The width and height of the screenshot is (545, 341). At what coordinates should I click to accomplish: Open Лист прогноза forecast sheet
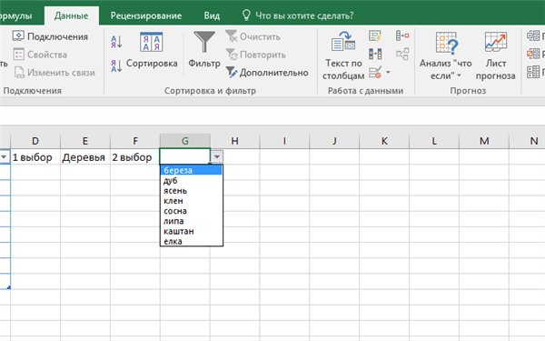pyautogui.click(x=495, y=55)
